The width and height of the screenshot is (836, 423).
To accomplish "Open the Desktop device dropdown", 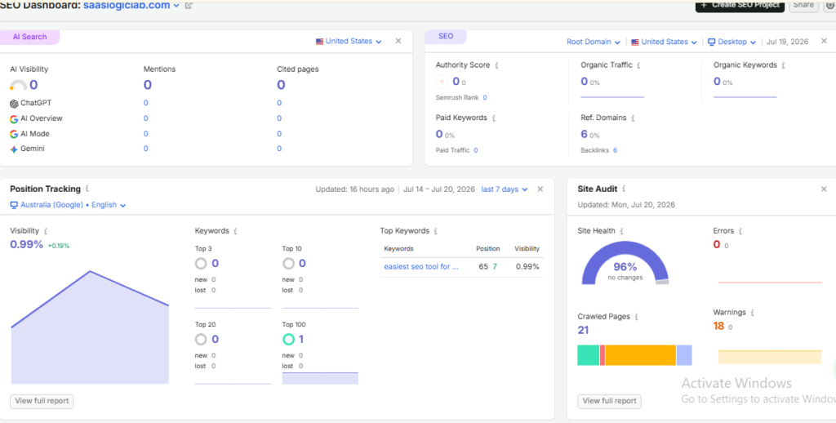I will tap(731, 42).
